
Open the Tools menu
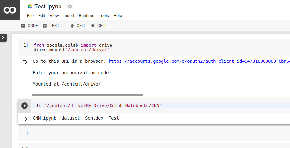click(x=104, y=15)
